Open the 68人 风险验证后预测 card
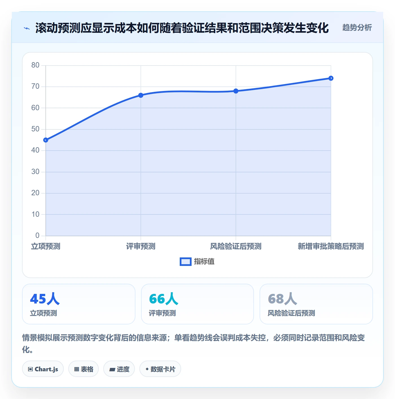The width and height of the screenshot is (395, 399). coord(316,304)
